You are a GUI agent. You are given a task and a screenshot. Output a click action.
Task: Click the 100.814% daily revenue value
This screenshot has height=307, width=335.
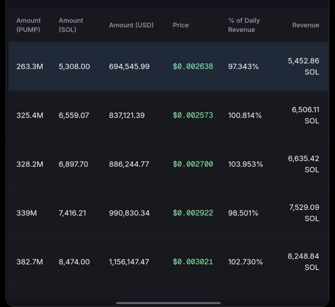point(245,115)
